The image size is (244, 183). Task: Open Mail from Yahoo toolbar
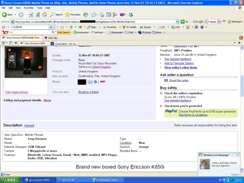(x=131, y=32)
